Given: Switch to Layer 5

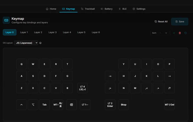Looking at the screenshot, I should (x=81, y=32).
